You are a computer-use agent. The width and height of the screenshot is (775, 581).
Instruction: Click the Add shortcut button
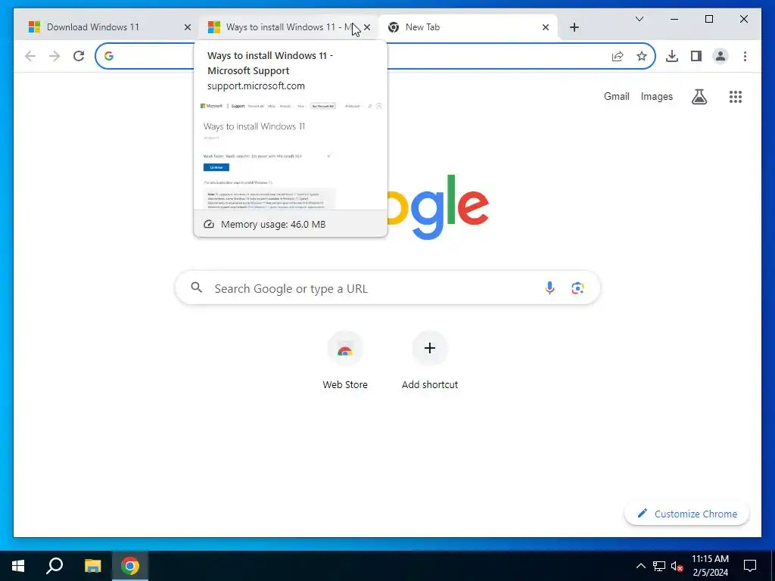[x=430, y=361]
